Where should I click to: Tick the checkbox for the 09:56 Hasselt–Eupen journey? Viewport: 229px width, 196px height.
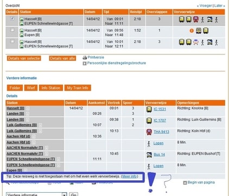click(x=12, y=30)
